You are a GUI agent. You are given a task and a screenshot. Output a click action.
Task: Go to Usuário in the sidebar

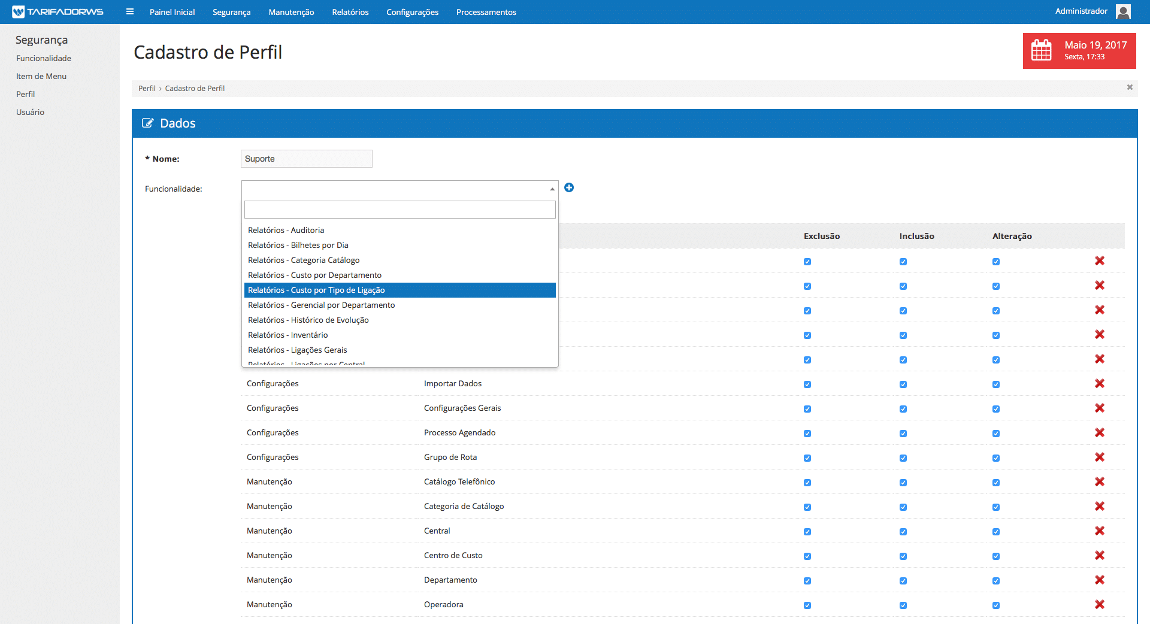[30, 112]
